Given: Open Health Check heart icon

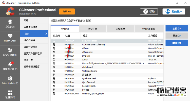Looking at the screenshot, I should click(10, 36).
